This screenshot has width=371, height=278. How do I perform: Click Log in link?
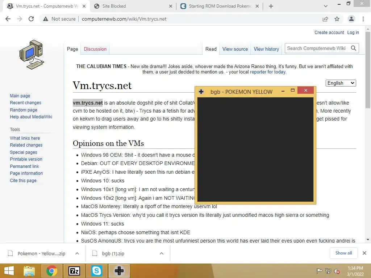point(353,32)
